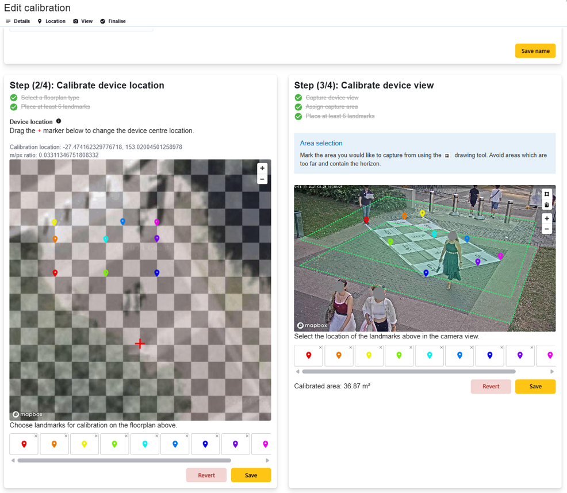Select the cyan pin on floorplan map
The height and width of the screenshot is (493, 567).
[x=106, y=239]
